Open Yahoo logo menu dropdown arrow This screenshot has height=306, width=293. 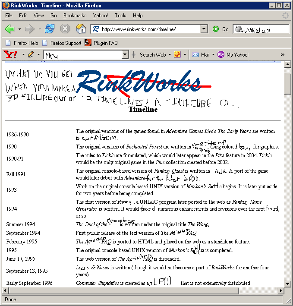(x=23, y=55)
